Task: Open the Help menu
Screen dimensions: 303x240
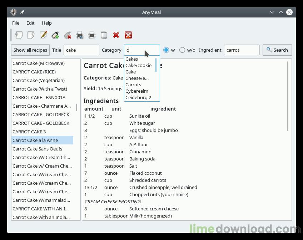Action: pos(47,23)
